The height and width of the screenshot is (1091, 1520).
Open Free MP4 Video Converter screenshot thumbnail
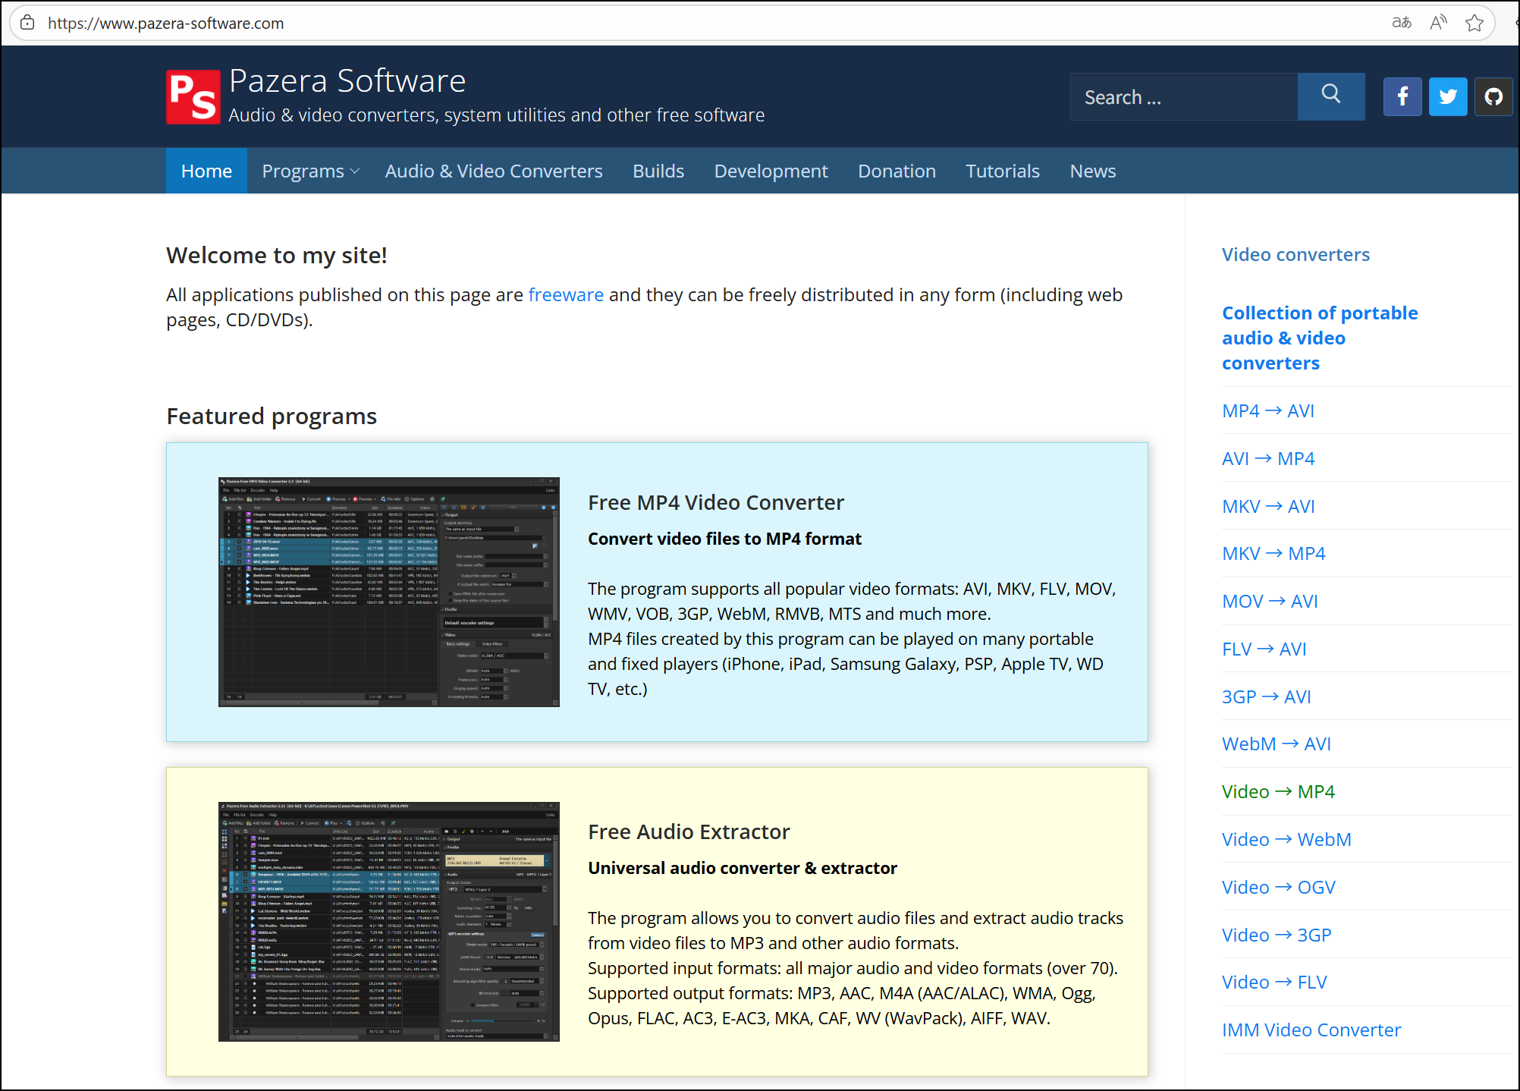[x=388, y=592]
